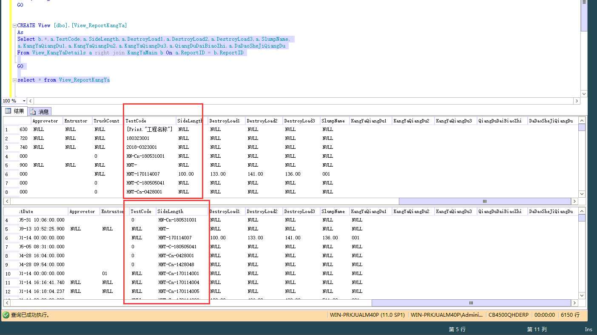Viewport: 597px width, 335px height.
Task: Click first result grid horizontal scroll right arrow
Action: point(575,201)
